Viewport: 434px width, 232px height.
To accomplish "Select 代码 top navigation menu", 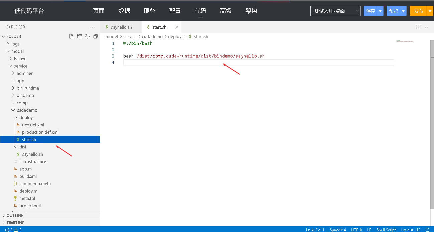I will coord(200,11).
